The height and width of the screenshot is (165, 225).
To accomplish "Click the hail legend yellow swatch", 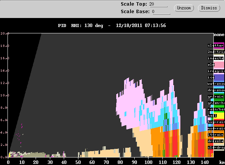I will [x=219, y=115].
